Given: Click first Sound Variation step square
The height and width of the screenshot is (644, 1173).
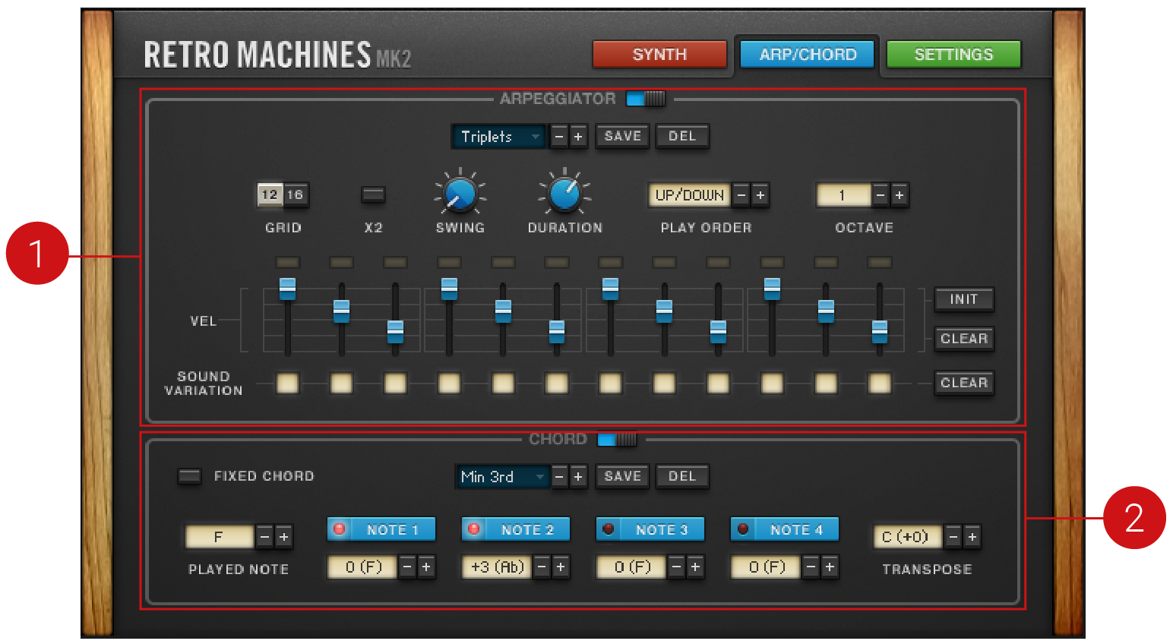Looking at the screenshot, I should (287, 383).
